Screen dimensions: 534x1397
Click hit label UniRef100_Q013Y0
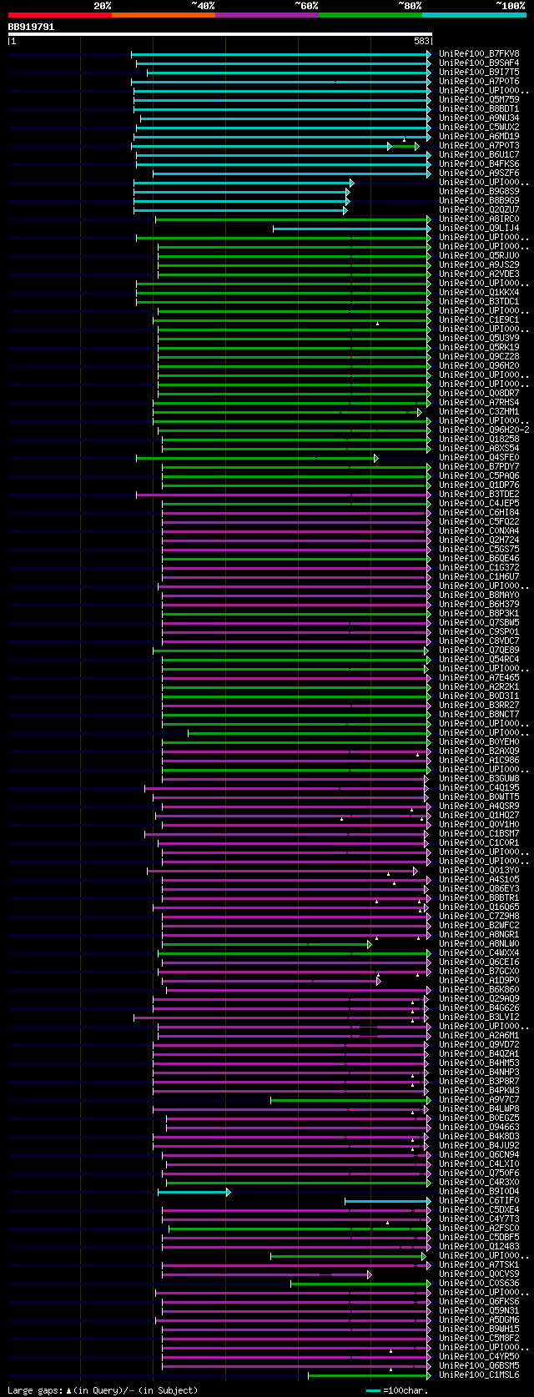point(479,870)
